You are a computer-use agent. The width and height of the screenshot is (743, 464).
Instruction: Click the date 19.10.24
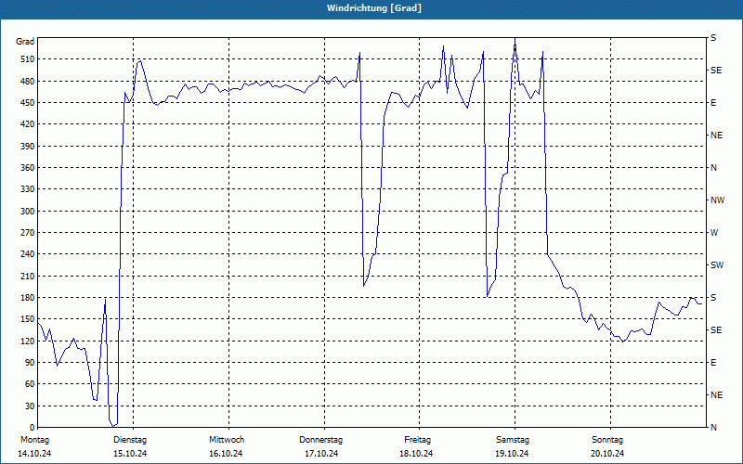click(512, 454)
